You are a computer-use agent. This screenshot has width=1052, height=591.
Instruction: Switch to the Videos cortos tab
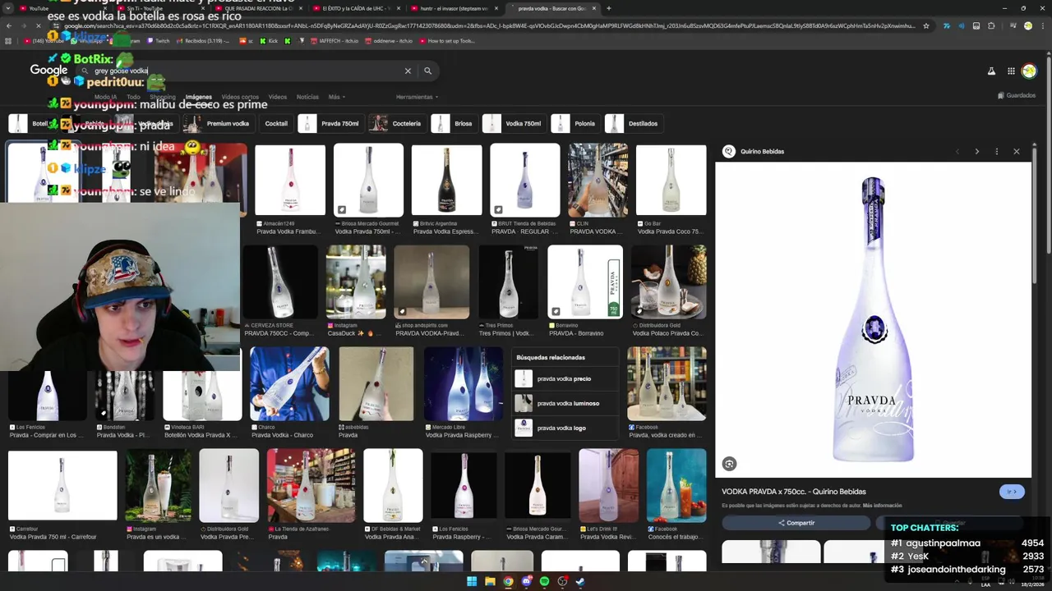pos(240,97)
